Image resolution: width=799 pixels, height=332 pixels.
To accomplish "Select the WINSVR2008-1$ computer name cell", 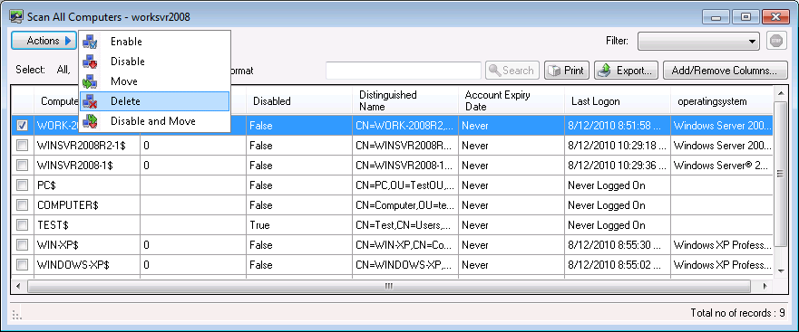I will (x=87, y=166).
